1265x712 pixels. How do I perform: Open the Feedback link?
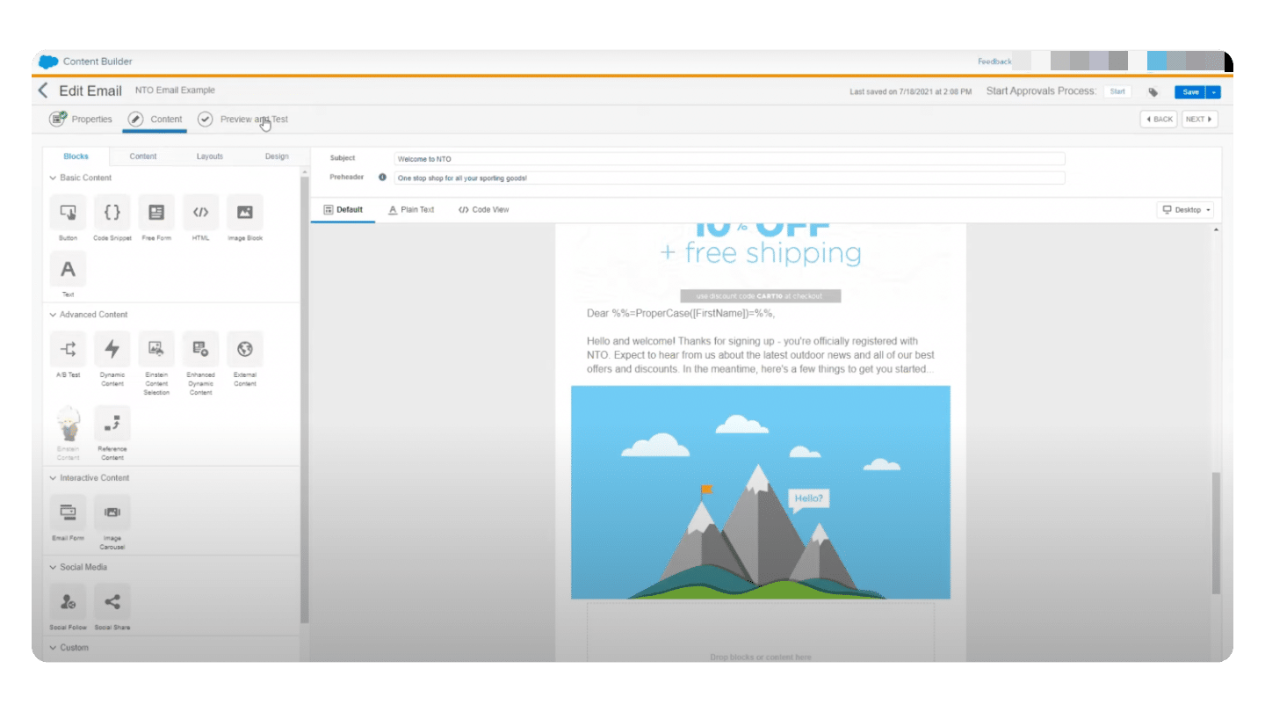994,62
